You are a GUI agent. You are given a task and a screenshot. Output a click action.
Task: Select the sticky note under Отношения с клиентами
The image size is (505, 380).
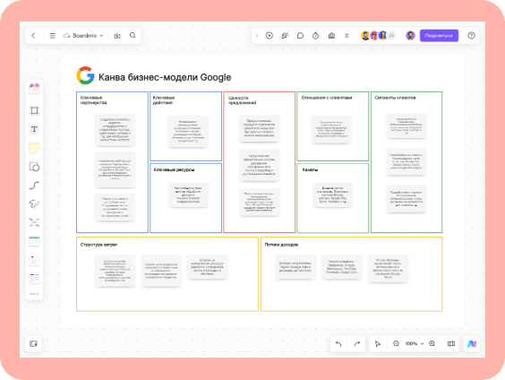[x=331, y=129]
